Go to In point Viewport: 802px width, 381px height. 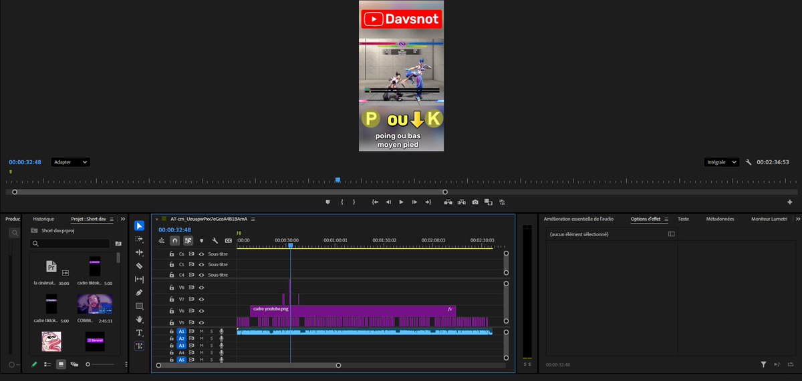coord(375,202)
